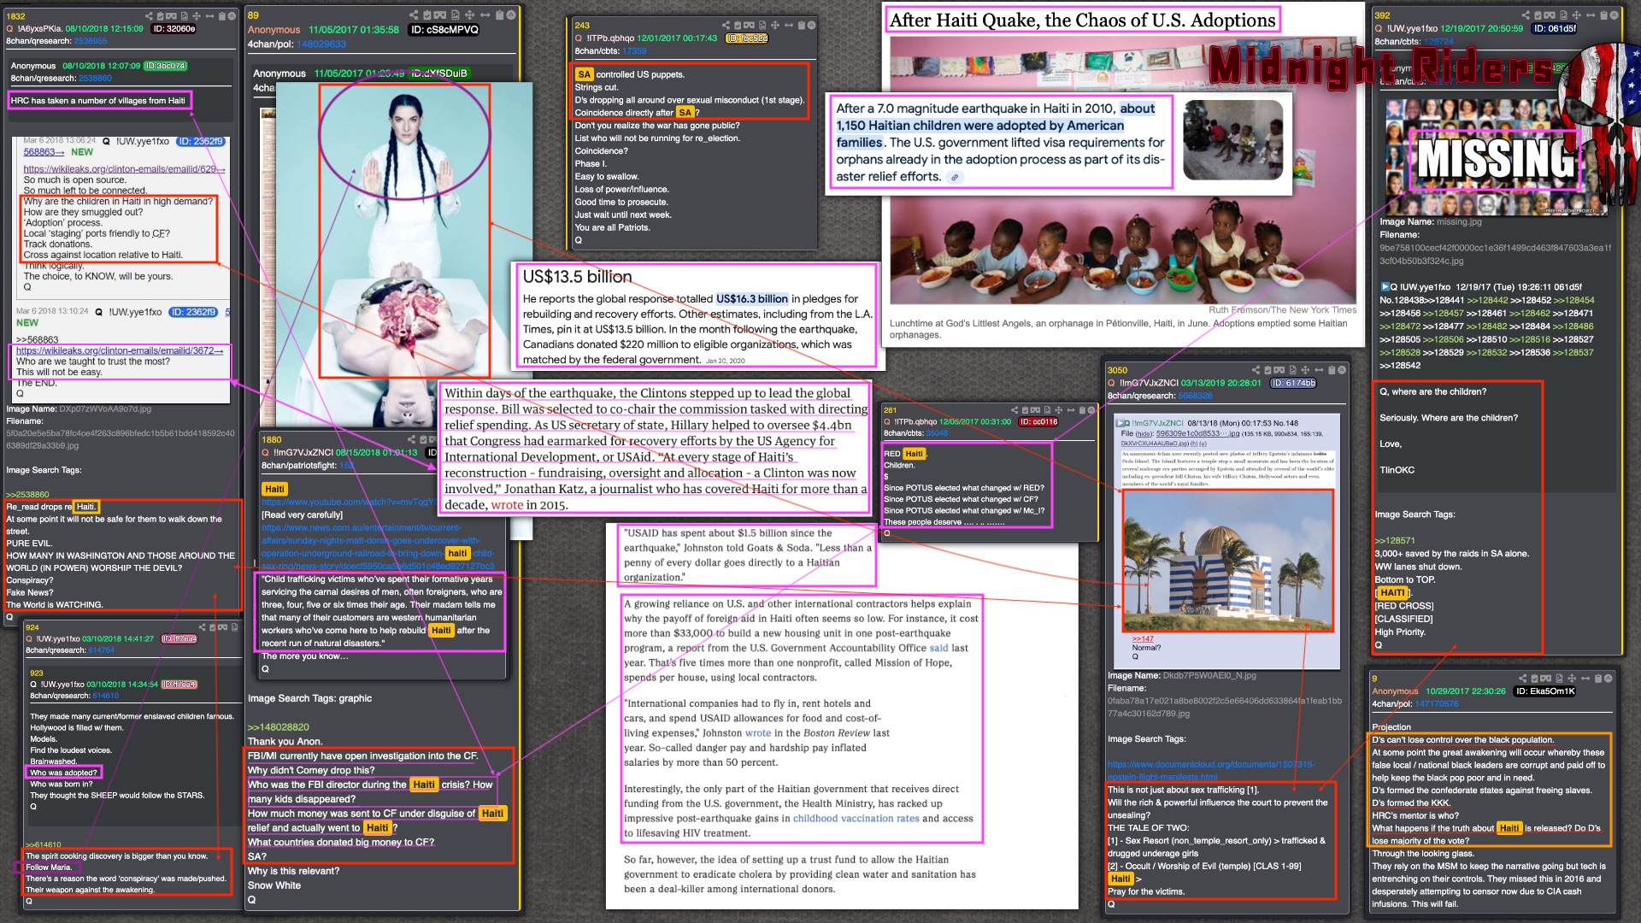Click 'wrote' link in Clinton relief excerpt
This screenshot has height=923, width=1641.
click(507, 505)
